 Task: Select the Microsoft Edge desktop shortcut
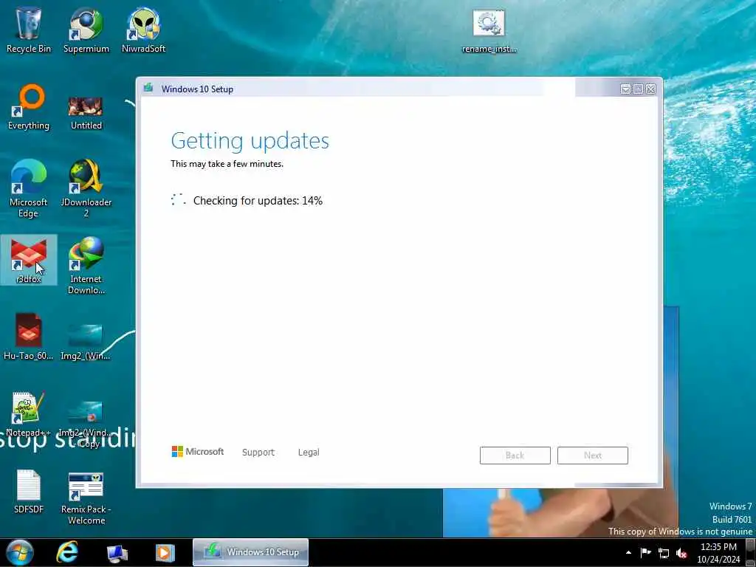[x=29, y=188]
